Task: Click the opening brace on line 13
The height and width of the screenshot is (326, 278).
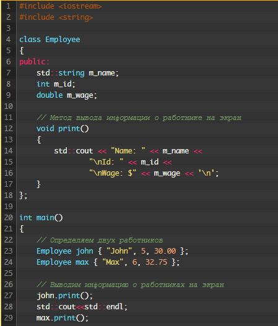Action: click(x=39, y=140)
